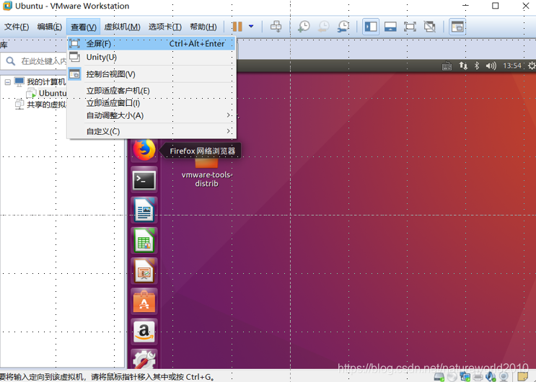Select the Ubuntu VM in library tree
Viewport: 536px width, 382px height.
click(52, 93)
